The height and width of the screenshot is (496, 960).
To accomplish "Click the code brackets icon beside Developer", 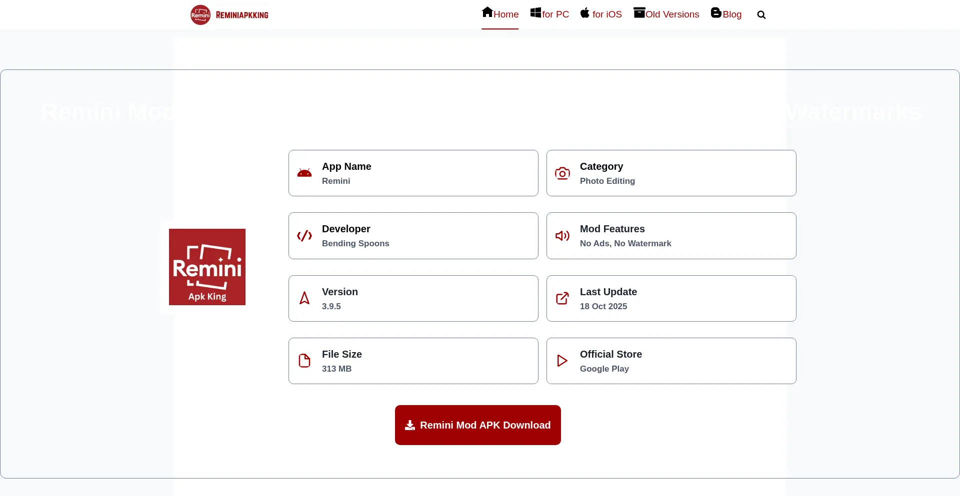I will (x=304, y=236).
